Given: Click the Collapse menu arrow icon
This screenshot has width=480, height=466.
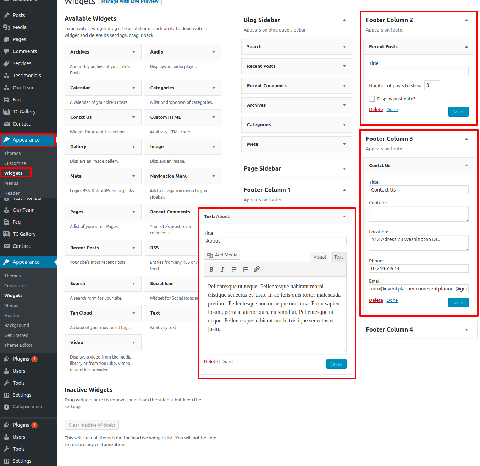Looking at the screenshot, I should pos(6,407).
